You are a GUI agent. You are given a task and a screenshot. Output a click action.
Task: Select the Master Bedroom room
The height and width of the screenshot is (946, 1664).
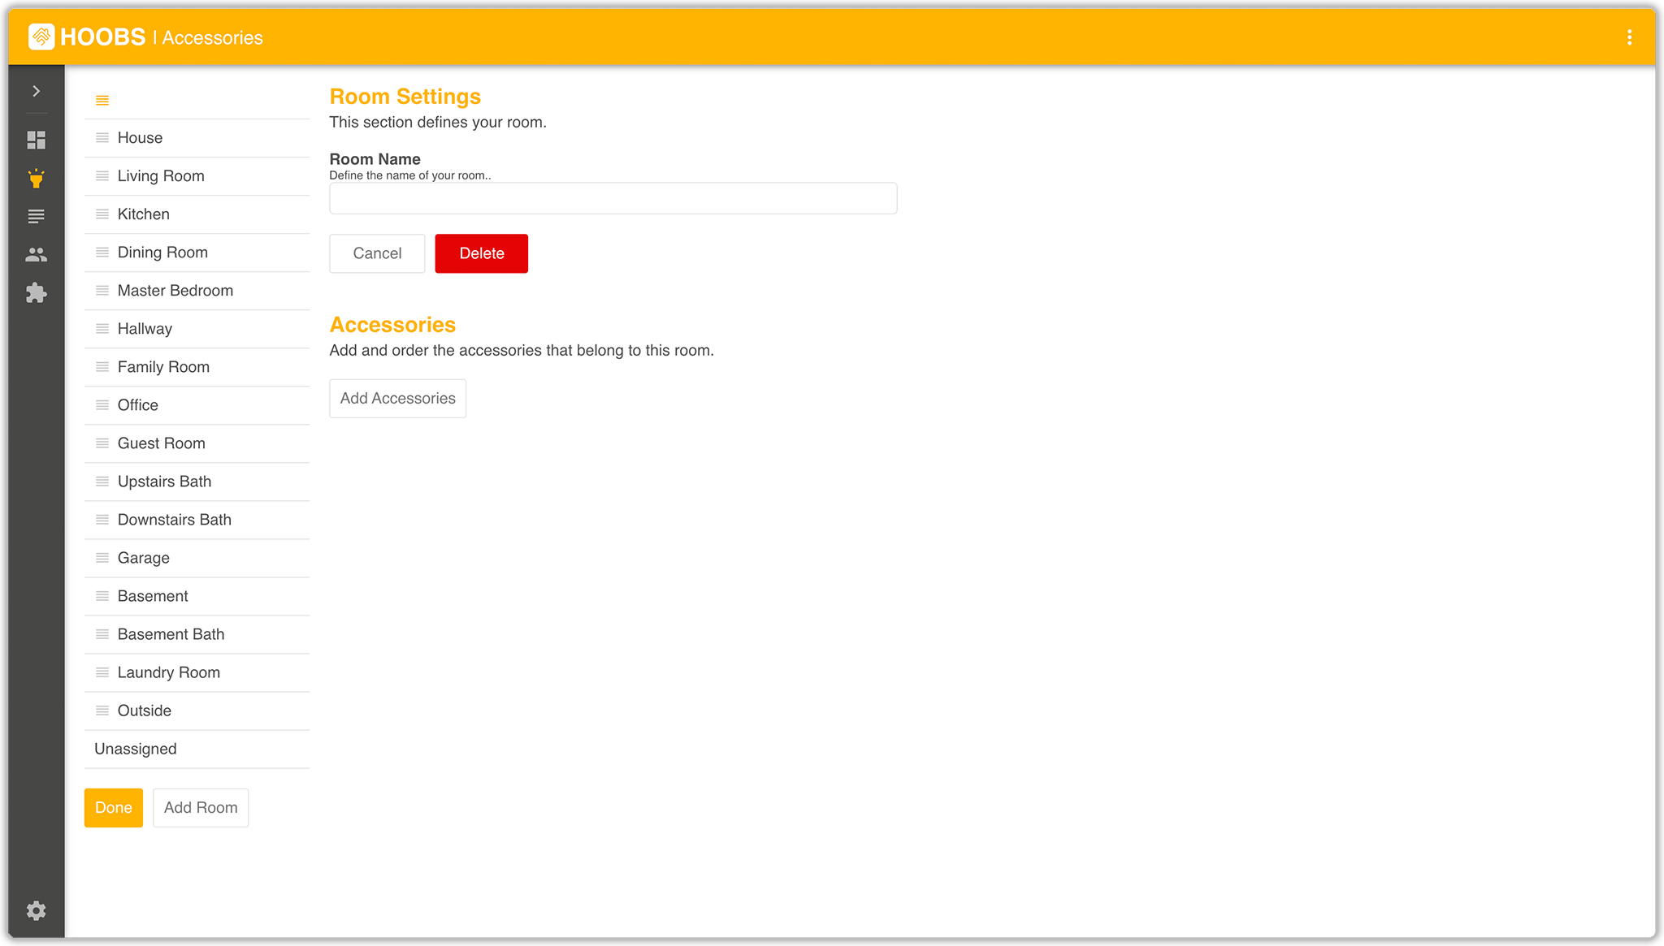[x=175, y=291]
